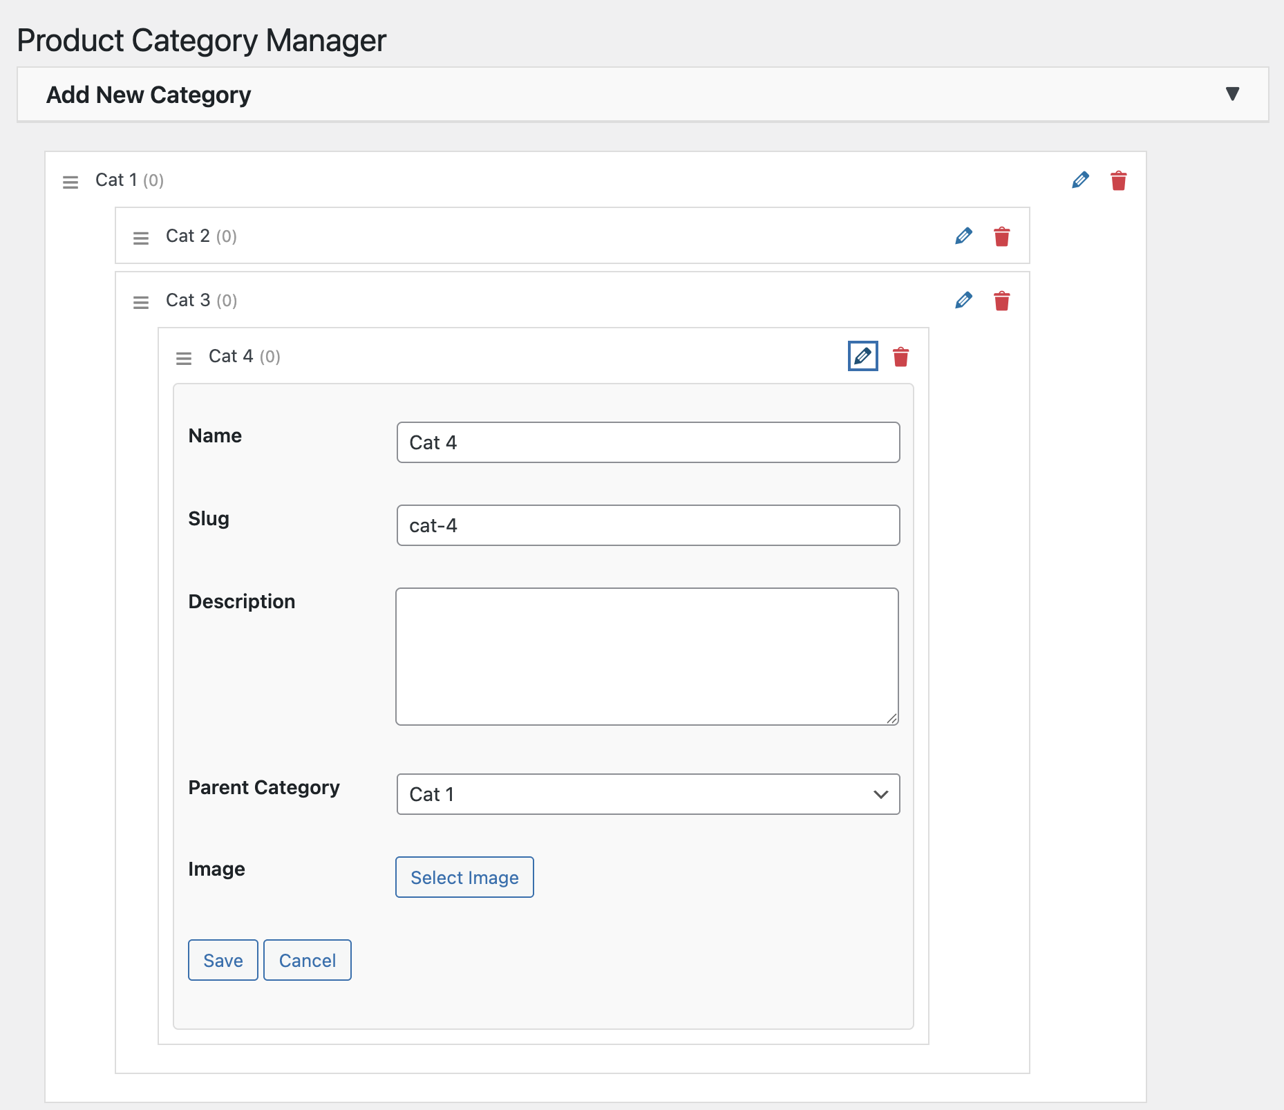
Task: Click the Cat 2 drag handle
Action: click(141, 238)
